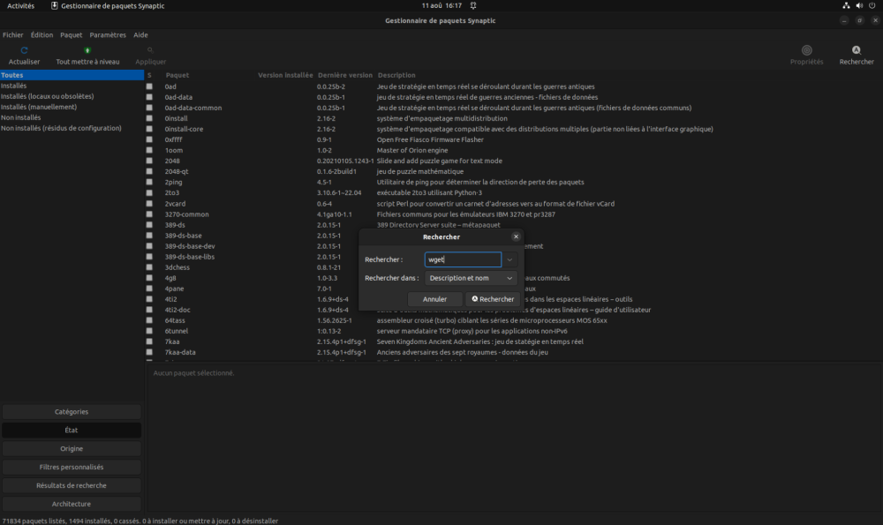The width and height of the screenshot is (883, 525).
Task: Click the power icon in top bar
Action: [872, 5]
